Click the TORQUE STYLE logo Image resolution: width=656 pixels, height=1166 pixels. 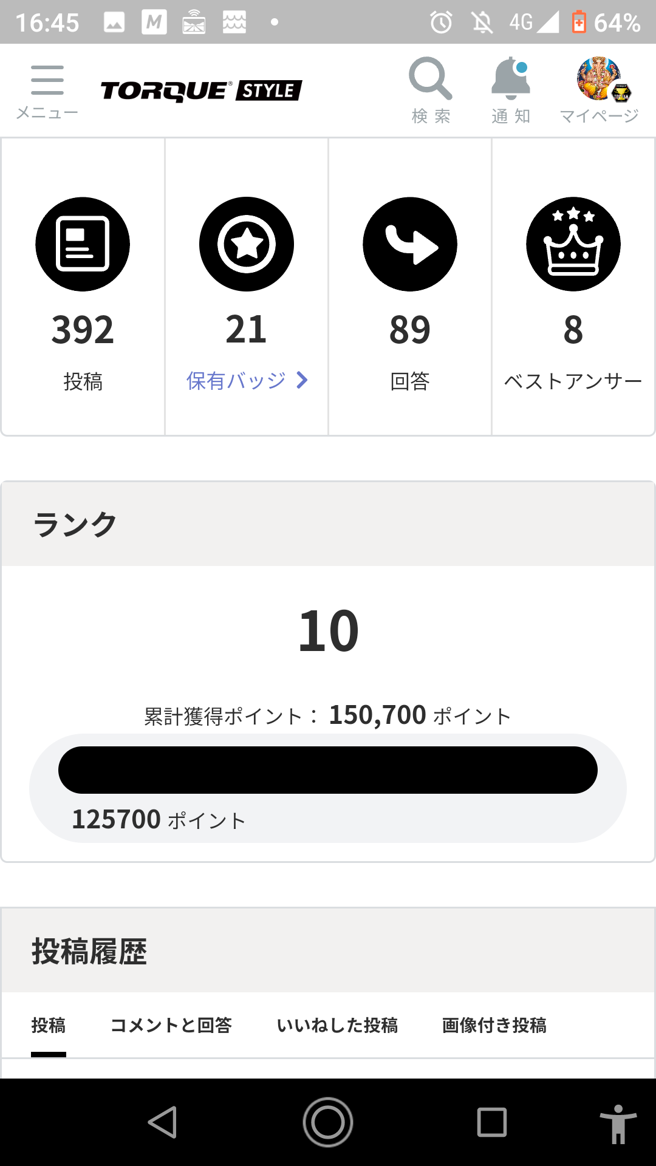pos(201,91)
